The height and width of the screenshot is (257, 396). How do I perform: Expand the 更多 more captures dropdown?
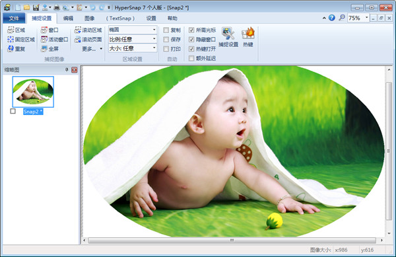coord(92,48)
